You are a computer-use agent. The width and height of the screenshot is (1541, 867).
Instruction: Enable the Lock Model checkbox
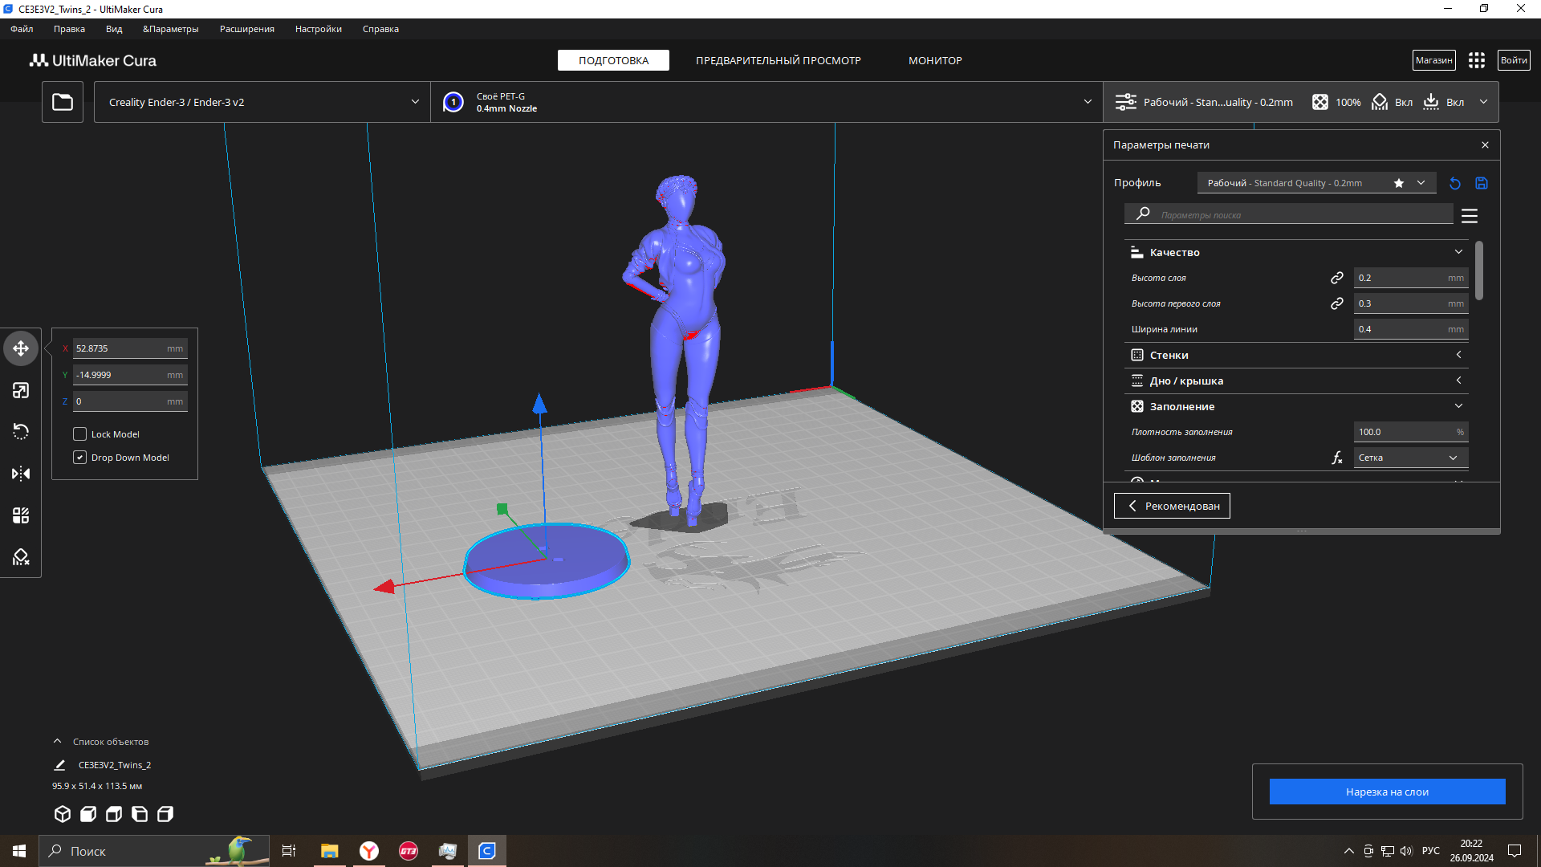[80, 434]
